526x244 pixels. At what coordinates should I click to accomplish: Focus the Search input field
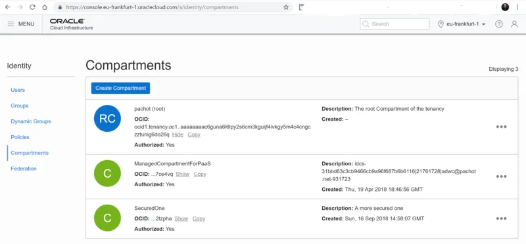[394, 24]
